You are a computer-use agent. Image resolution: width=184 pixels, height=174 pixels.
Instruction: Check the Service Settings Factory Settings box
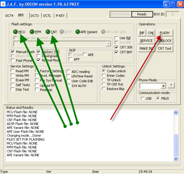pos(37,71)
